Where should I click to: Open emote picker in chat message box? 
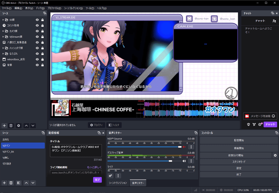point(273,116)
